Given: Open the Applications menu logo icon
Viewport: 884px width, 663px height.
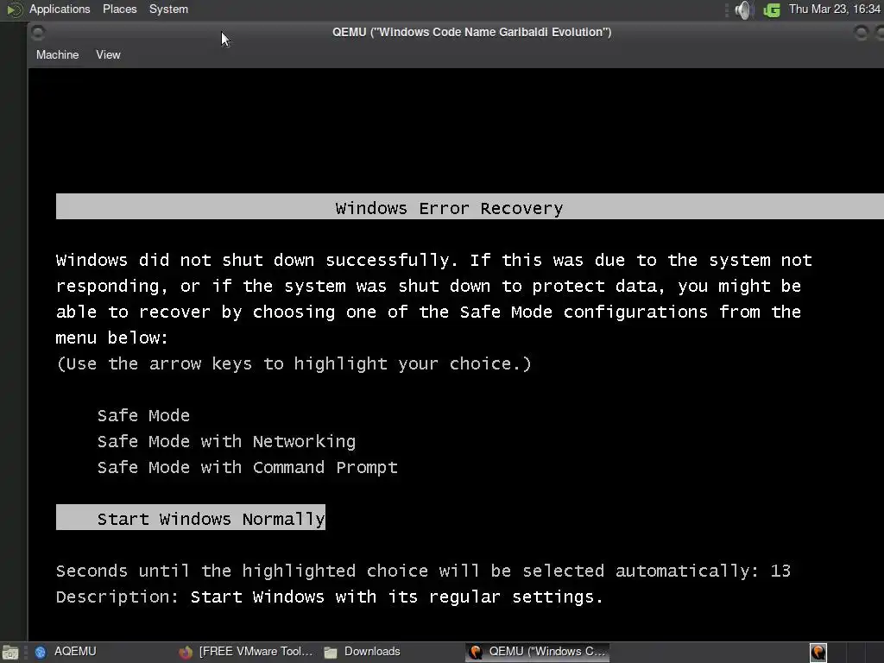Looking at the screenshot, I should click(14, 9).
